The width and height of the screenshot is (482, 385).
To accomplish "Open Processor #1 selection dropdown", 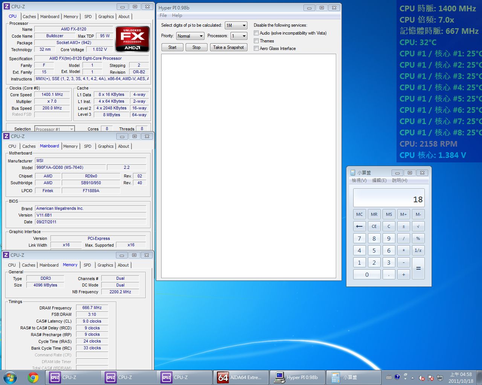I will pyautogui.click(x=54, y=129).
